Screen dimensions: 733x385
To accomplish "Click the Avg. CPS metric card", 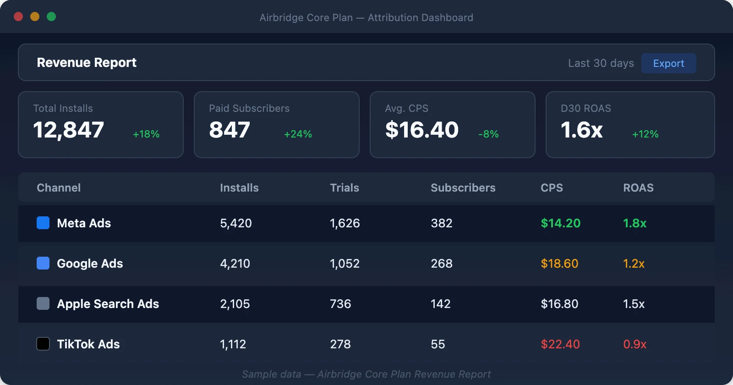I will [452, 125].
